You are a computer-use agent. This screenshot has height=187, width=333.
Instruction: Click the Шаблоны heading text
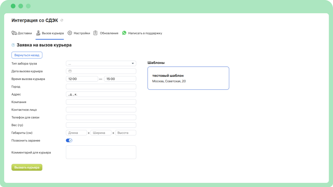pos(156,63)
